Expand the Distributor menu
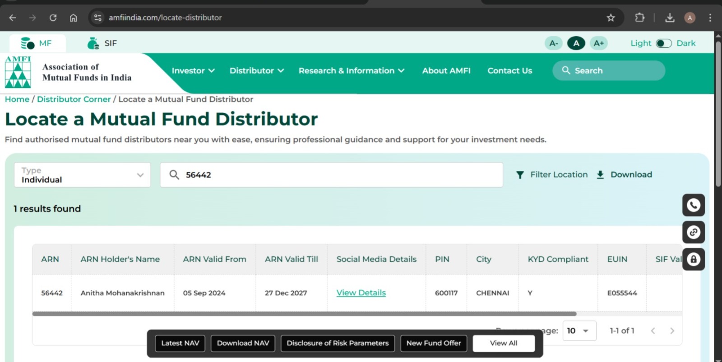 257,71
